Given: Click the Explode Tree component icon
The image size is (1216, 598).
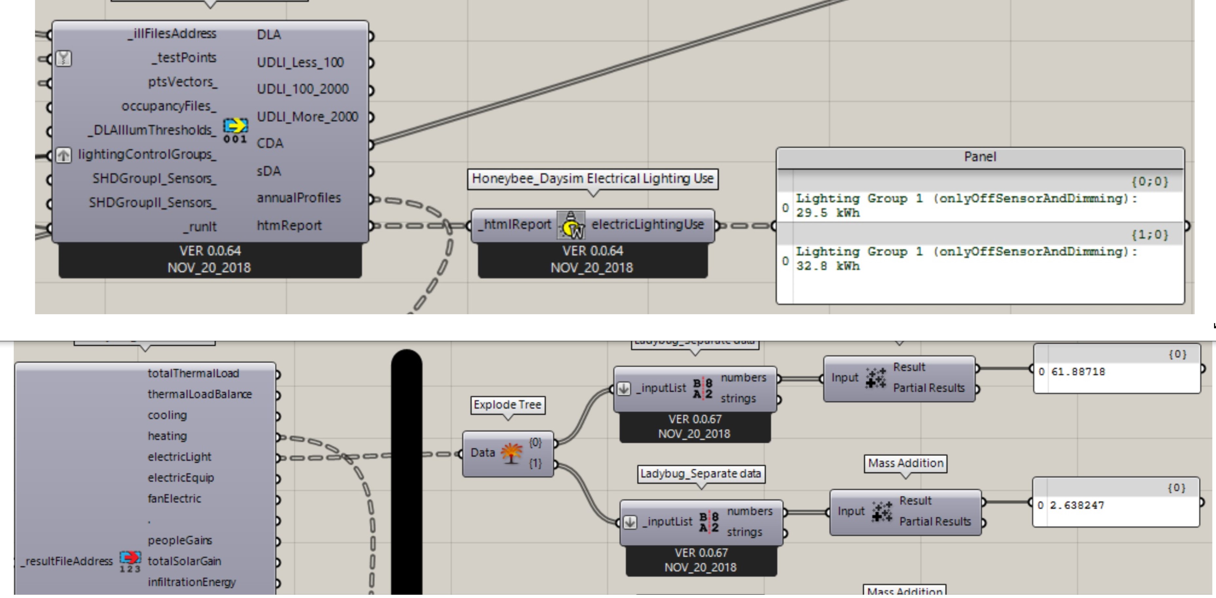Looking at the screenshot, I should coord(511,454).
